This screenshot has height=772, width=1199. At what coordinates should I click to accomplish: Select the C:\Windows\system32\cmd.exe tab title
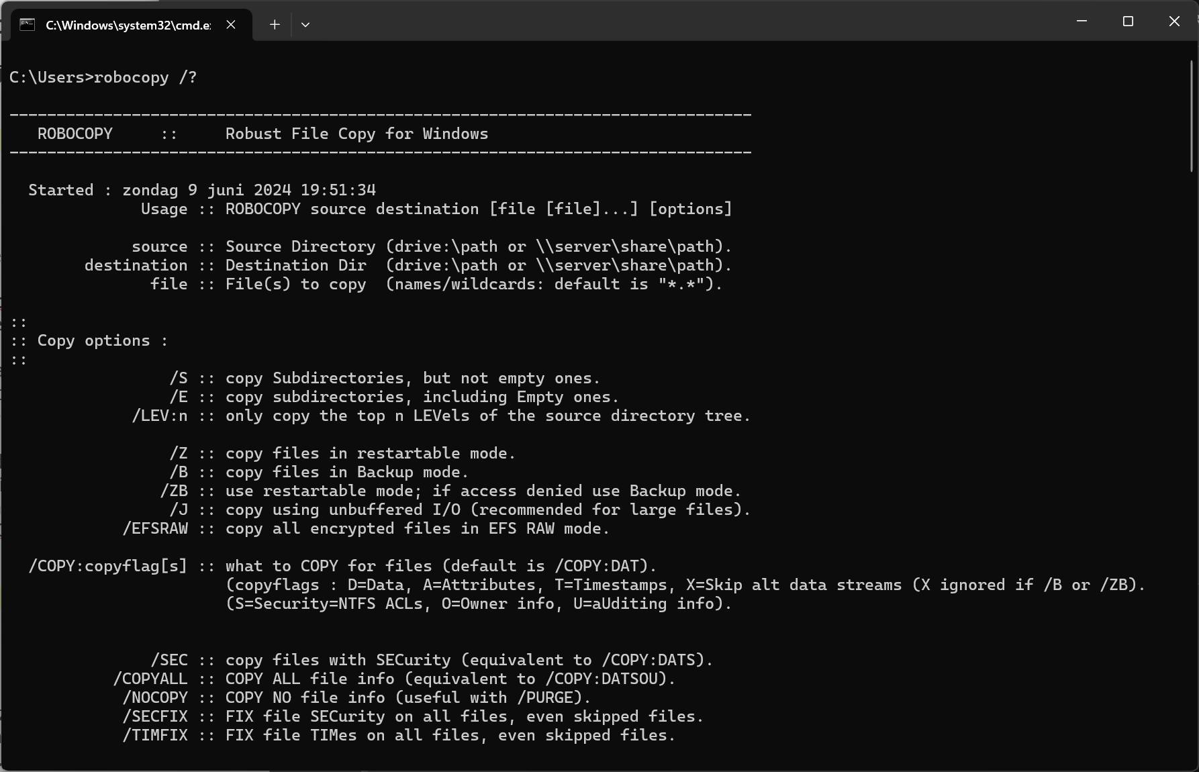[128, 25]
